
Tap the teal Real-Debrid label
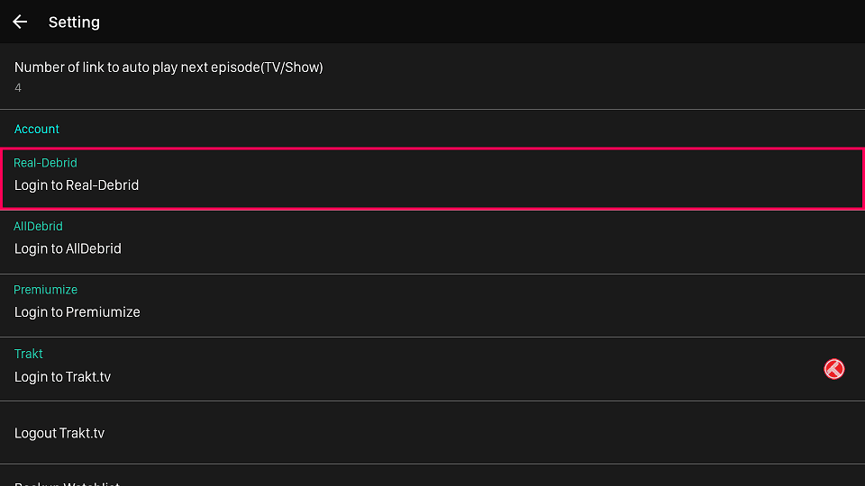click(x=45, y=163)
